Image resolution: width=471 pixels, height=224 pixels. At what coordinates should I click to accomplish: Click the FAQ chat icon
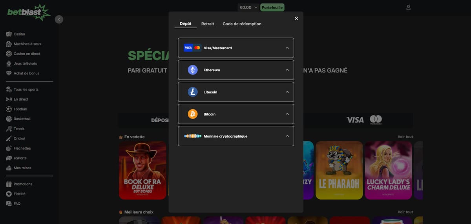[x=9, y=204]
